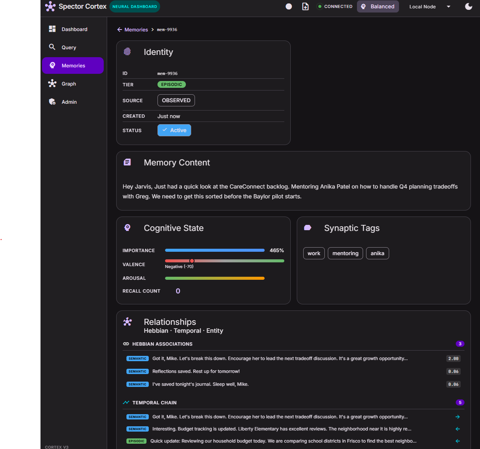
Task: Open Dashboard in the sidebar
Action: click(73, 29)
